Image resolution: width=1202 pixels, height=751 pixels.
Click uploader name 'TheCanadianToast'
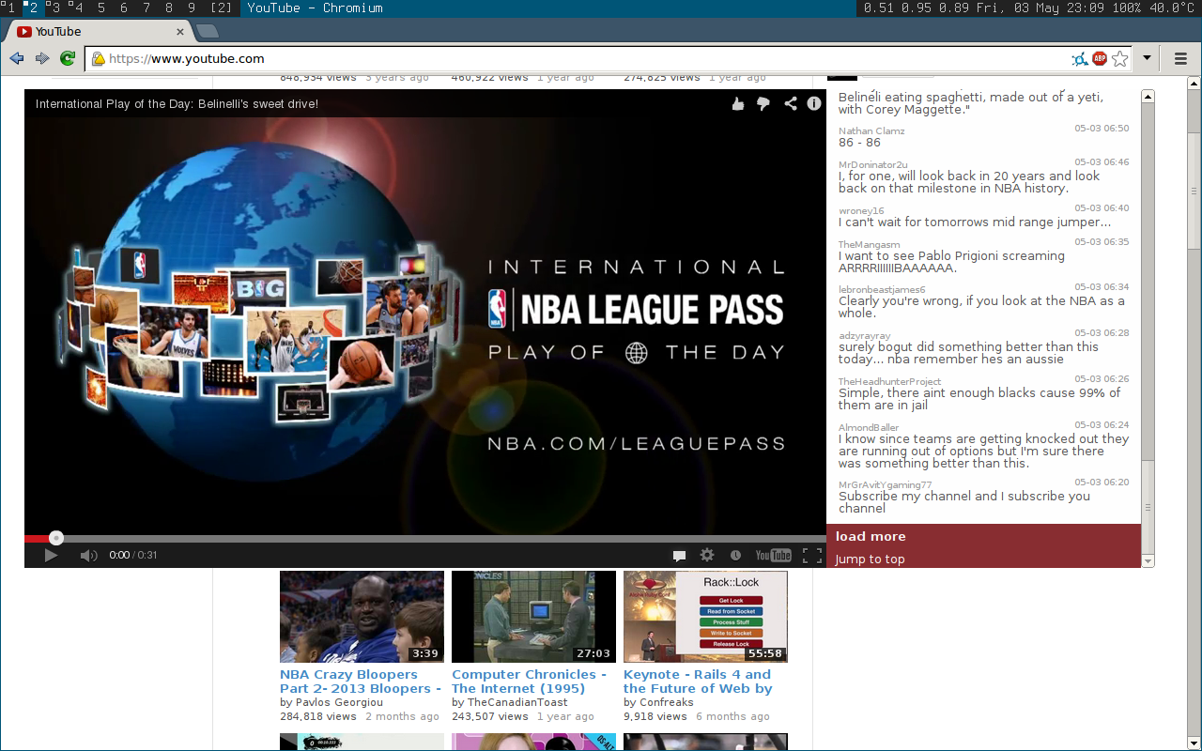tap(517, 702)
